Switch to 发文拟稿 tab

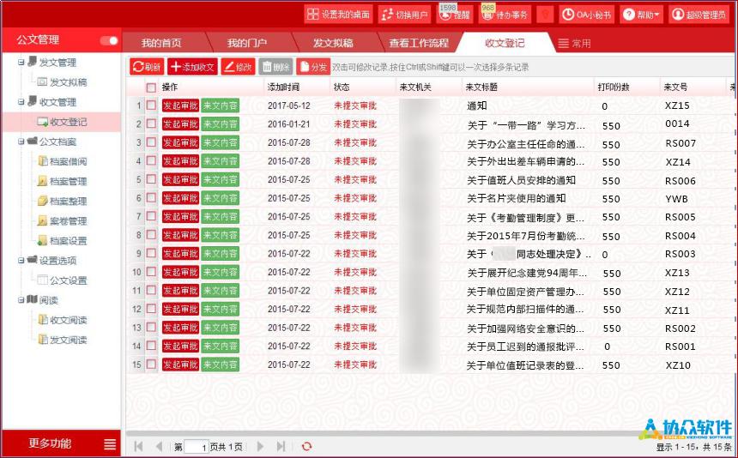tap(333, 43)
